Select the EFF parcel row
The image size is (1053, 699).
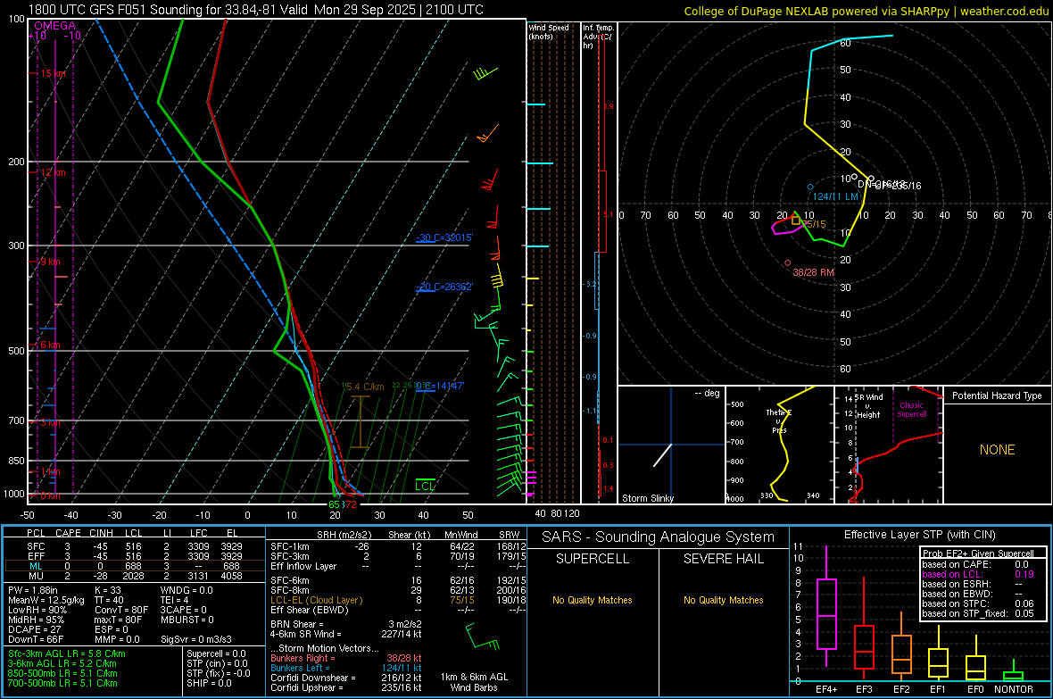click(134, 556)
